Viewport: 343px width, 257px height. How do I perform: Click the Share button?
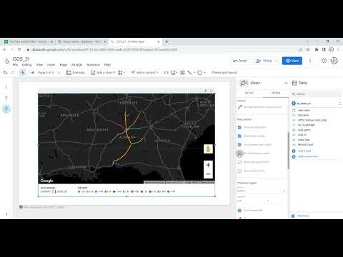coord(264,61)
